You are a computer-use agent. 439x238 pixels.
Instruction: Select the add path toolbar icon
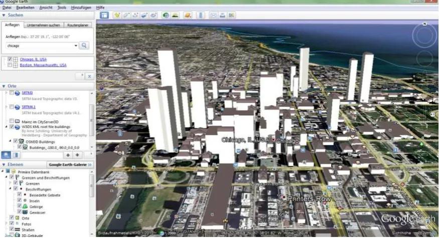(x=135, y=16)
